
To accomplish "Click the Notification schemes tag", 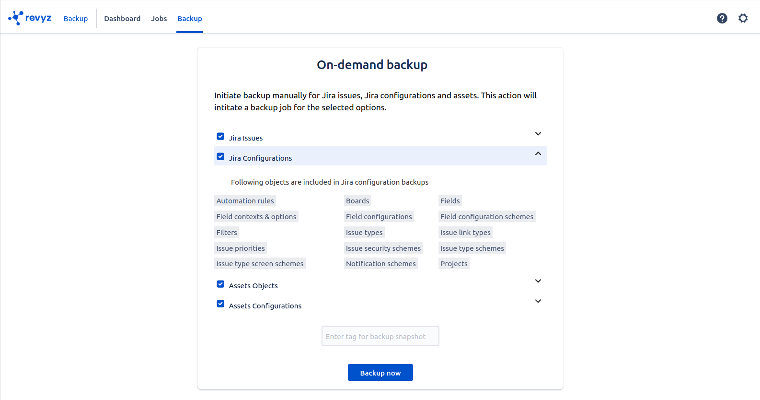I will [380, 264].
